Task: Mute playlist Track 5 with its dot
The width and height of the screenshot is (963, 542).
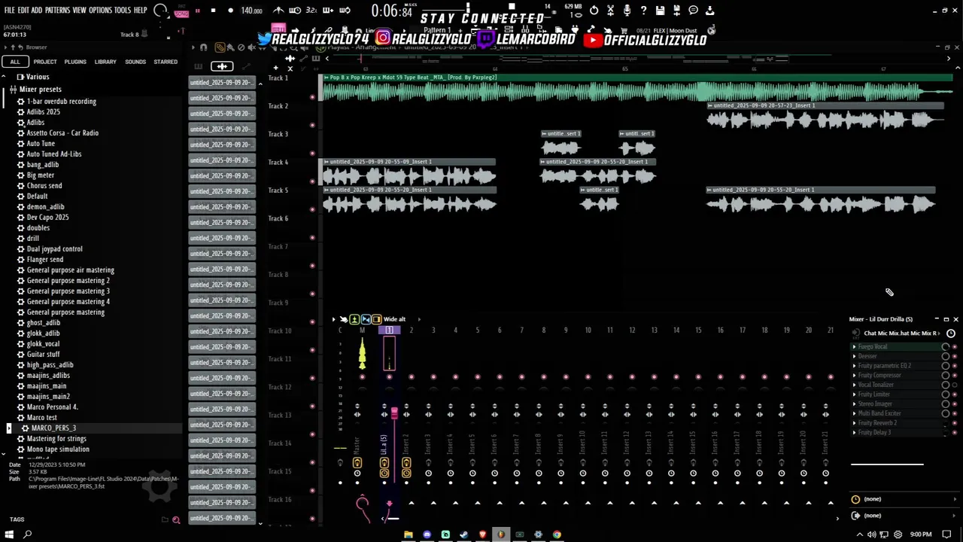Action: pos(312,209)
